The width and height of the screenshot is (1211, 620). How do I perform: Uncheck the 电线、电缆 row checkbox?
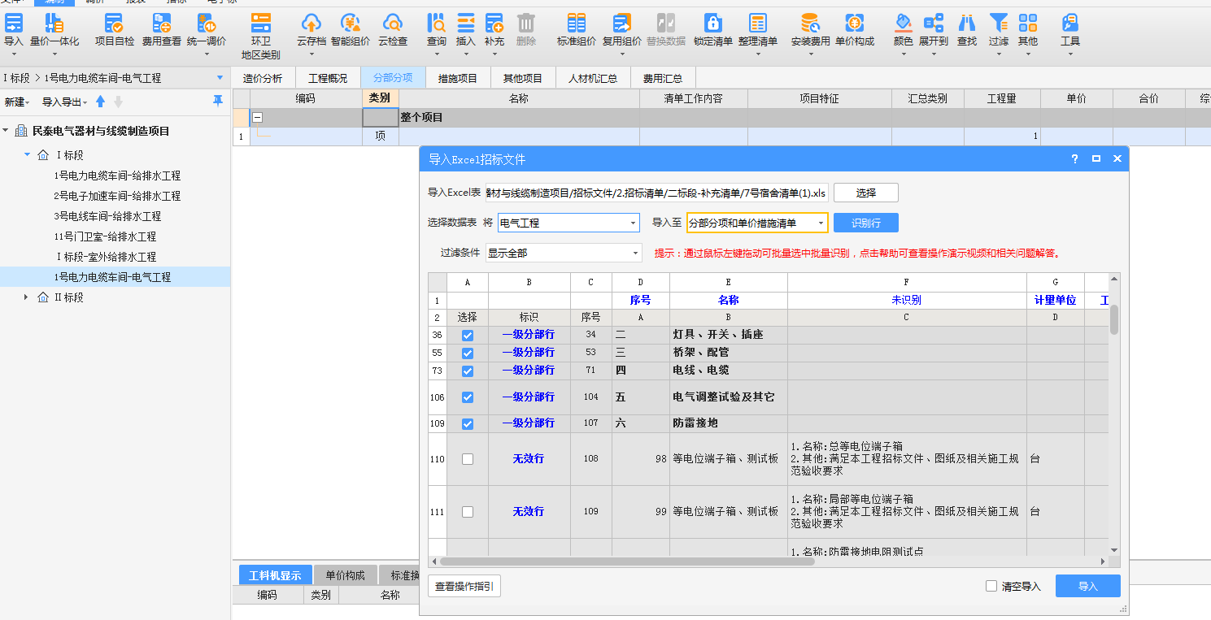click(x=468, y=371)
